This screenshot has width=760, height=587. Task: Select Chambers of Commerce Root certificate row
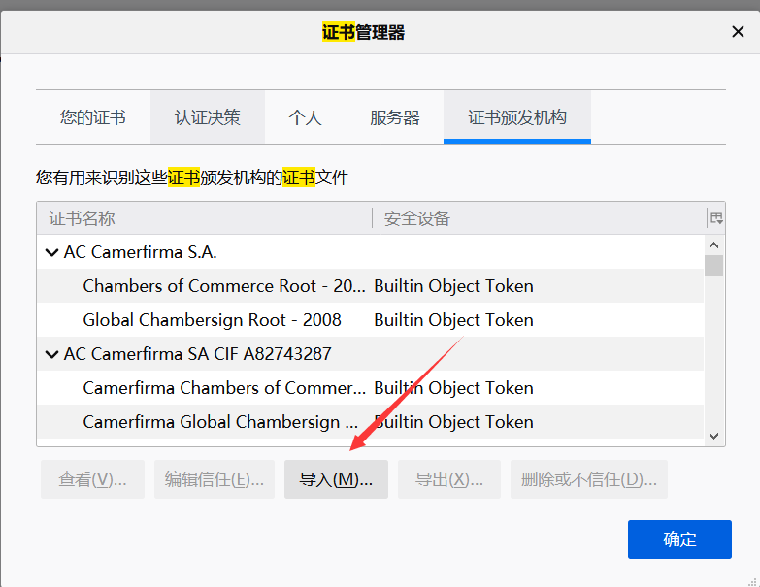point(371,286)
